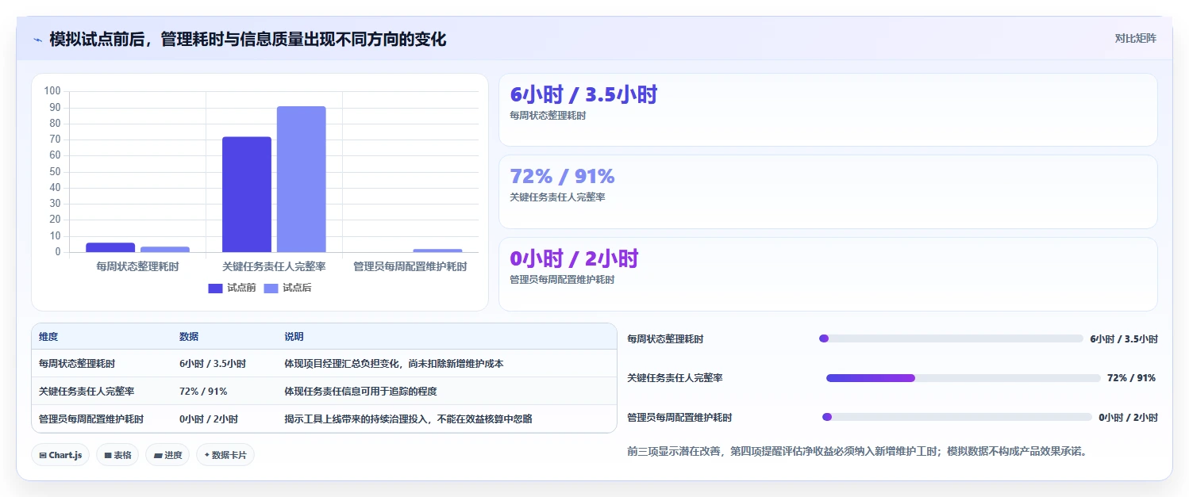Click the 试点后 bar for 关键任务责任人完整率
This screenshot has width=1189, height=497.
click(301, 179)
